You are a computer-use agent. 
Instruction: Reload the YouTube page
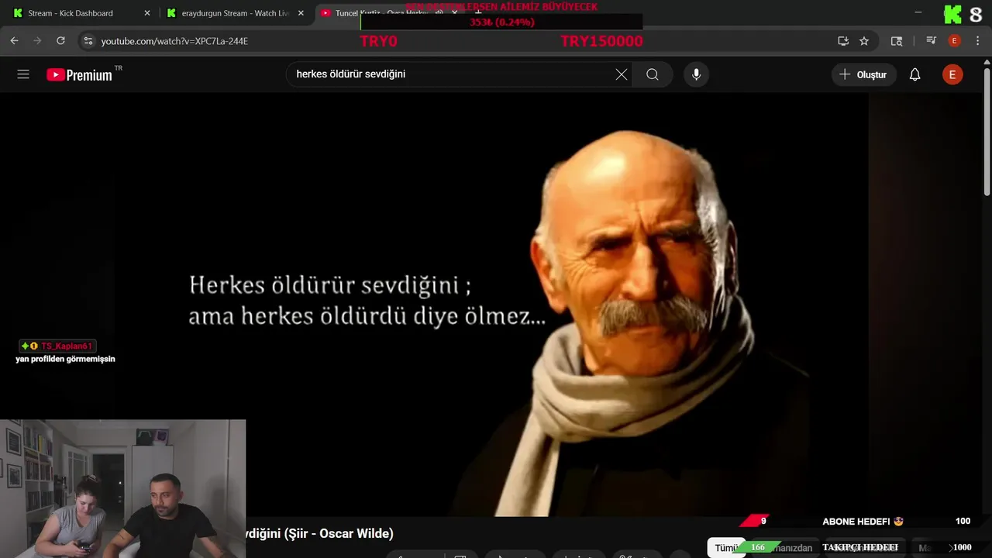point(60,41)
